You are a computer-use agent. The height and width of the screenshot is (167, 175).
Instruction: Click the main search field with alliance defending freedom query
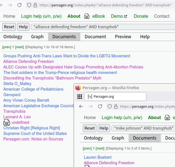tap(103, 27)
